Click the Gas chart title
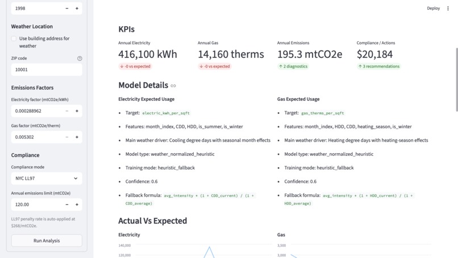The height and width of the screenshot is (258, 458). click(x=281, y=235)
